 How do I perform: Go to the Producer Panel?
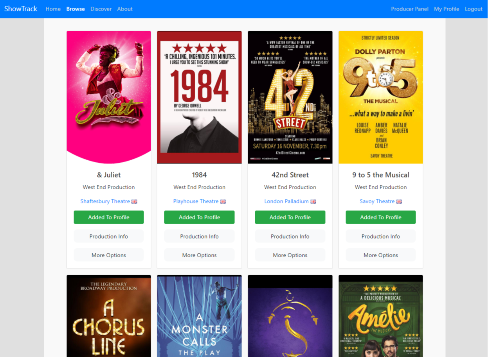[410, 9]
